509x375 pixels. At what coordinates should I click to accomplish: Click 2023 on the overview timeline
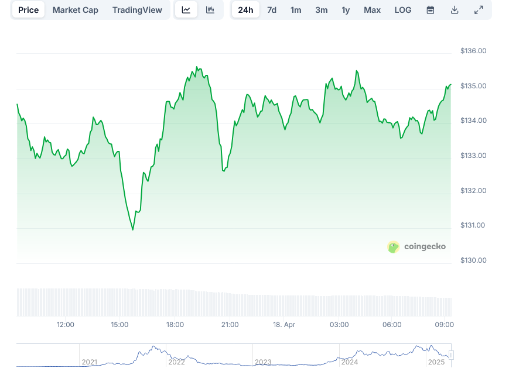(264, 362)
